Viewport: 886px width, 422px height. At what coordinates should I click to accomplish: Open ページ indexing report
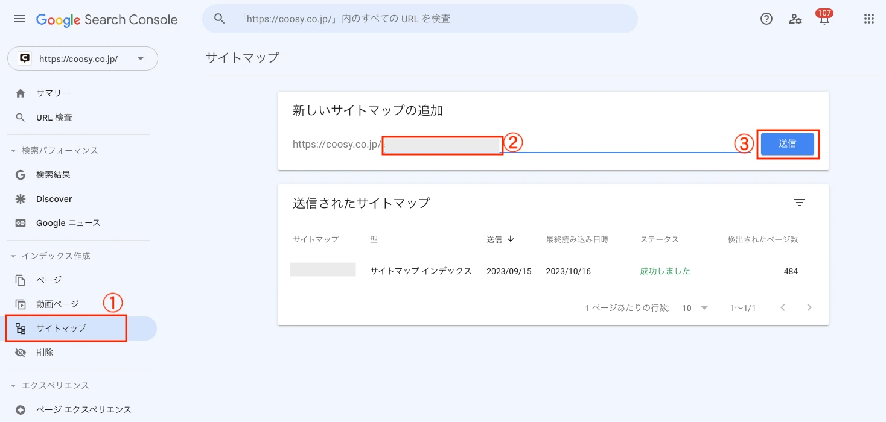(x=78, y=280)
